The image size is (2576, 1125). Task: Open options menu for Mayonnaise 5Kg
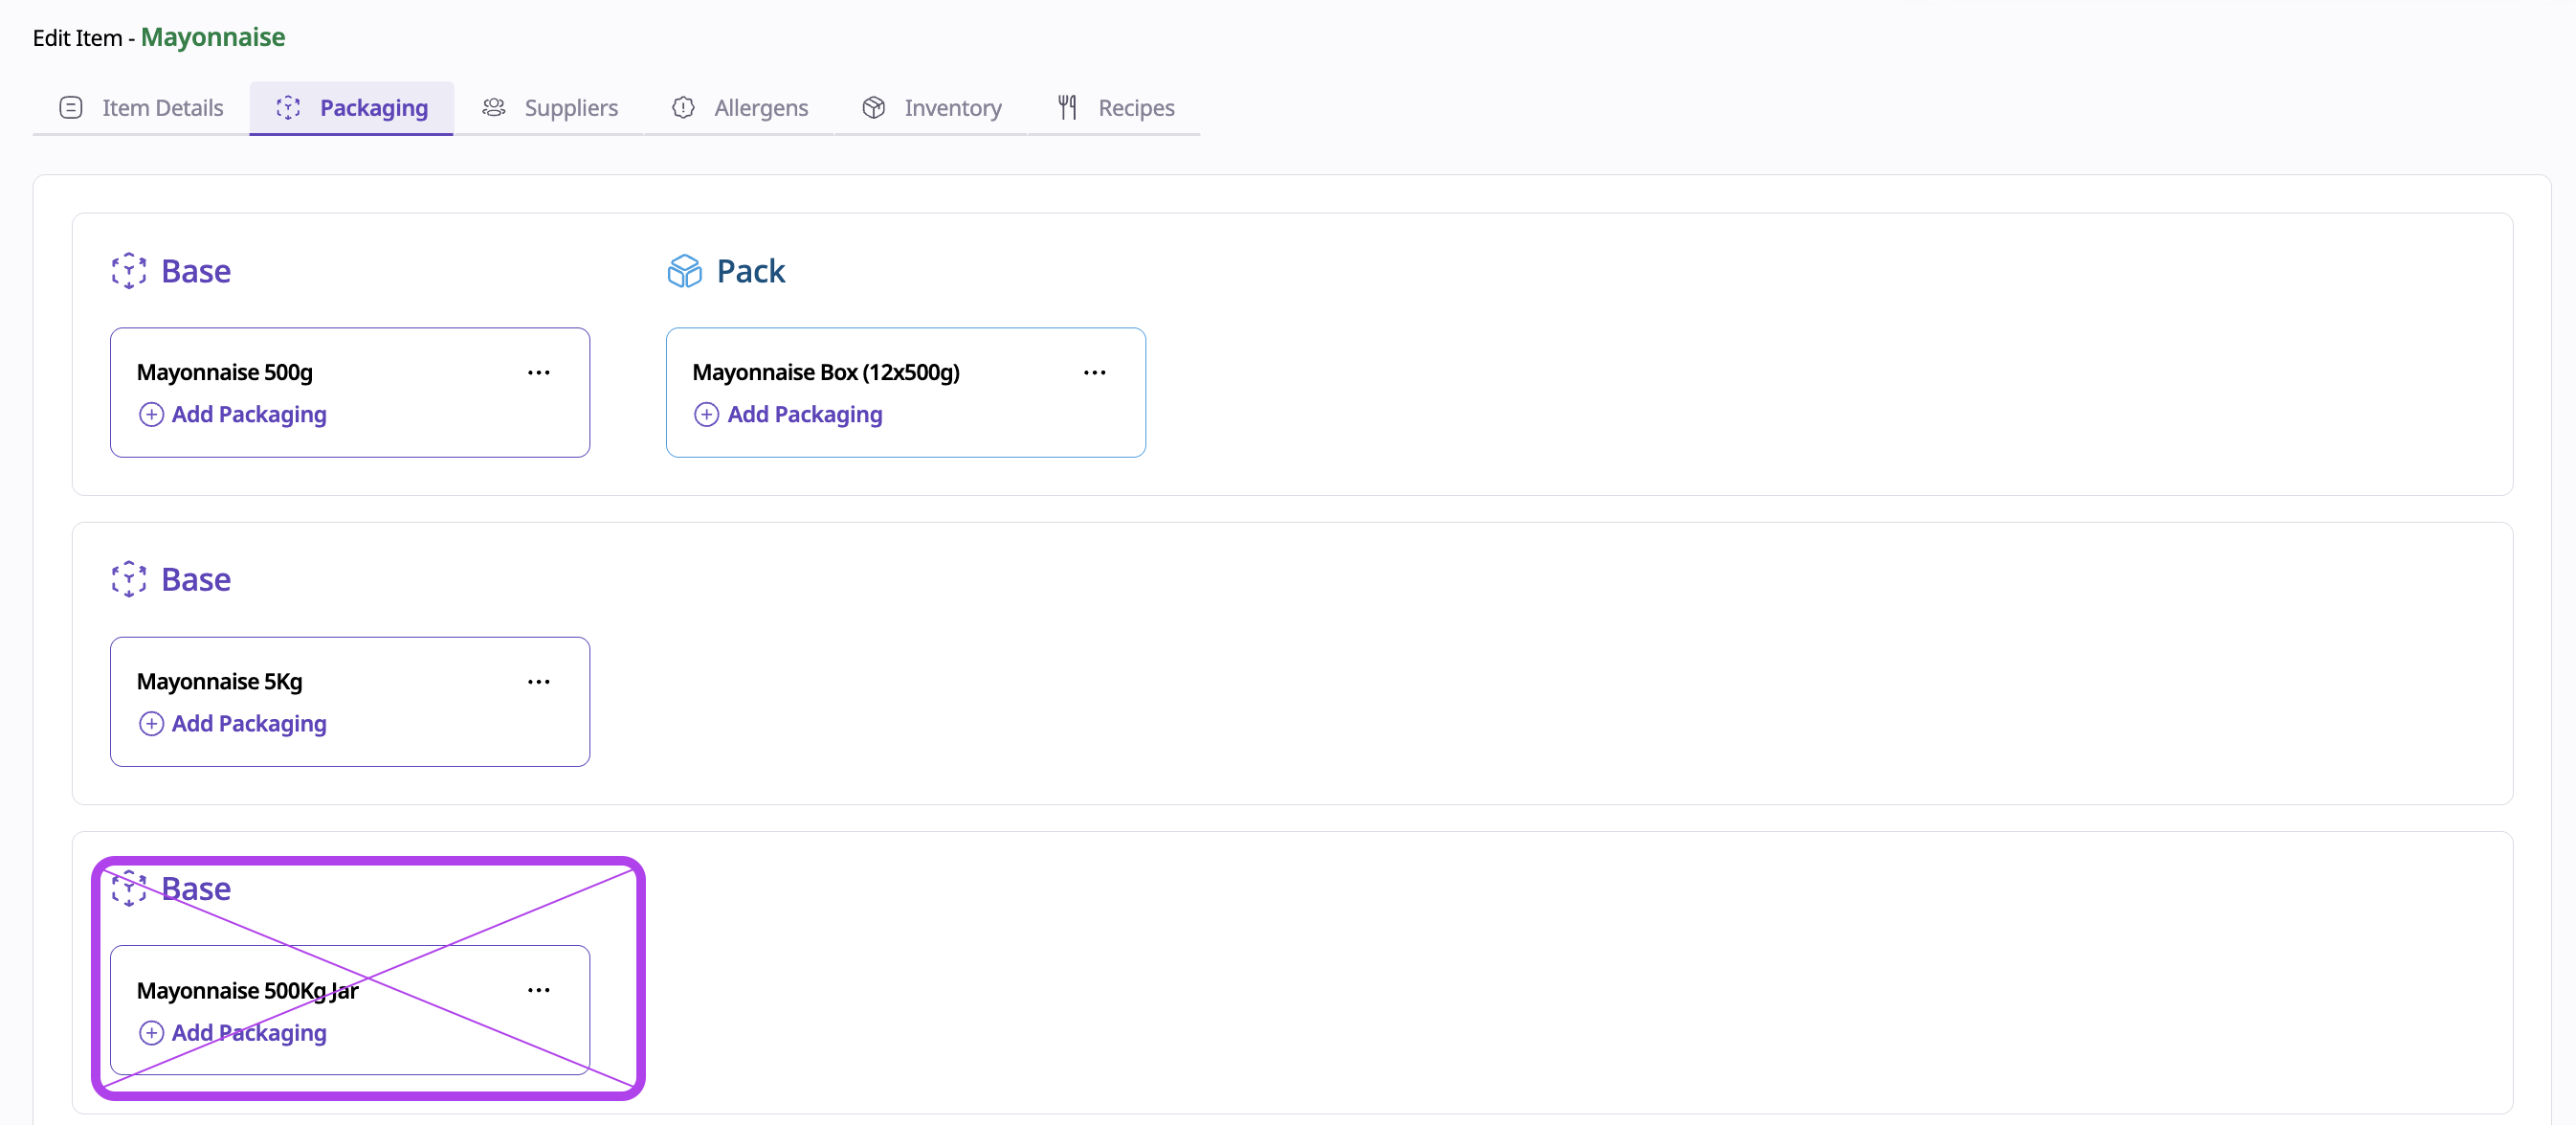click(x=538, y=682)
